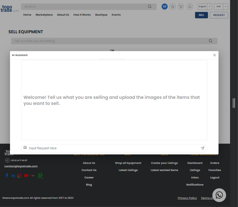Open the LinkedIn footer icon

tap(13, 175)
